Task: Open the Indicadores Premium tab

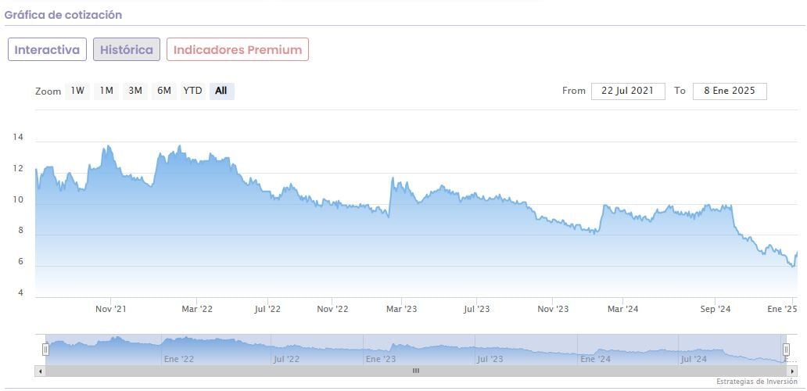Action: (238, 49)
